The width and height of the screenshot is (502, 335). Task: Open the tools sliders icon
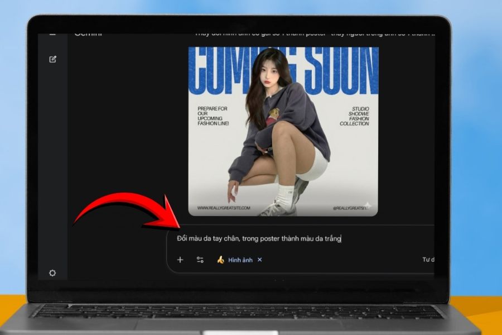pyautogui.click(x=200, y=260)
